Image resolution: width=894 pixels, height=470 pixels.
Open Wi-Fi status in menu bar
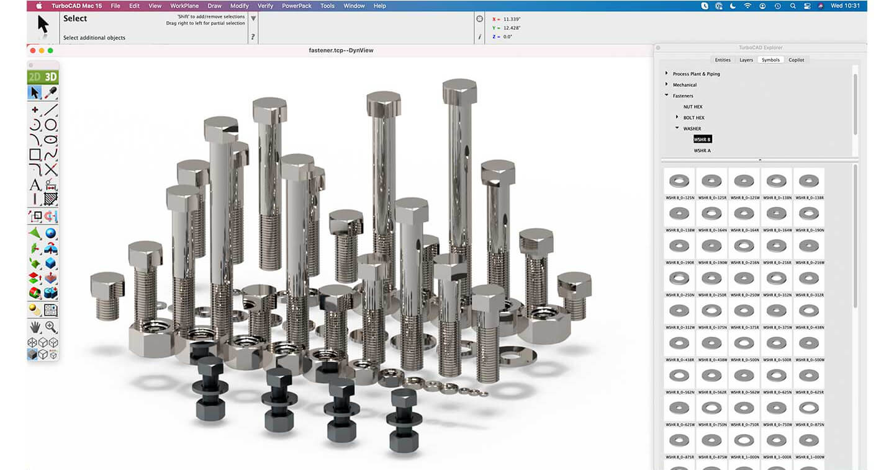(x=747, y=6)
